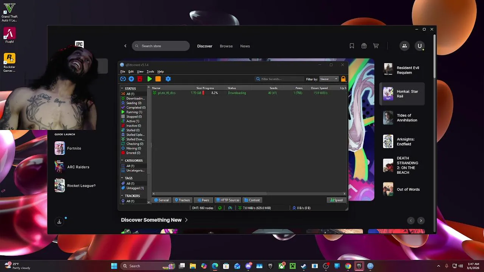Open the Peers tab in qBittorrent

click(203, 200)
